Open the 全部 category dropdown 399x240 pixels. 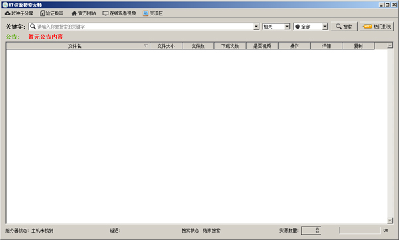[x=311, y=27]
